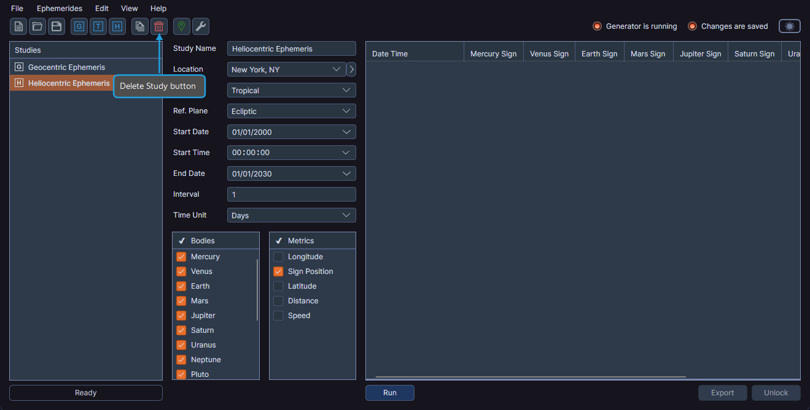This screenshot has width=810, height=410.
Task: Uncheck the Mercury body checkbox
Action: pyautogui.click(x=181, y=256)
